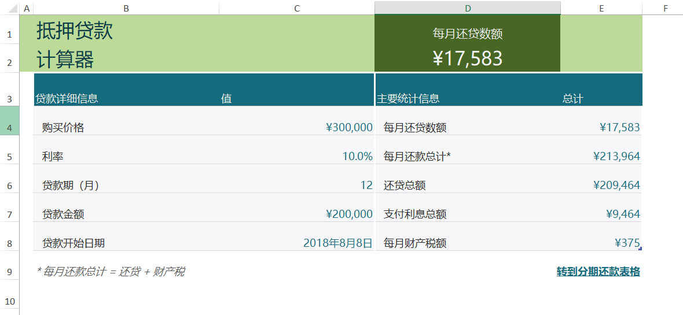The height and width of the screenshot is (315, 683).
Task: Click the 主要统计信息 table header
Action: click(408, 99)
